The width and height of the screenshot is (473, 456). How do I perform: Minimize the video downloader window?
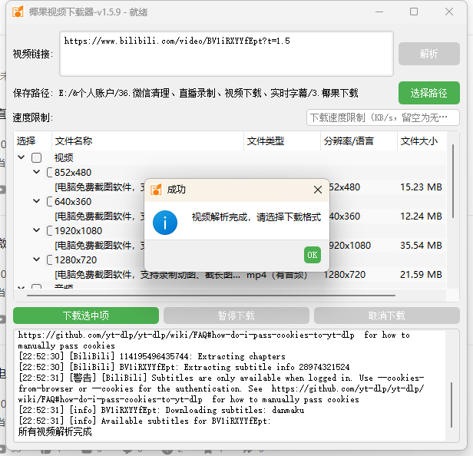(x=379, y=12)
